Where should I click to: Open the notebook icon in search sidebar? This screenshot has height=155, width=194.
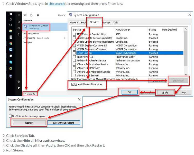click(19, 28)
